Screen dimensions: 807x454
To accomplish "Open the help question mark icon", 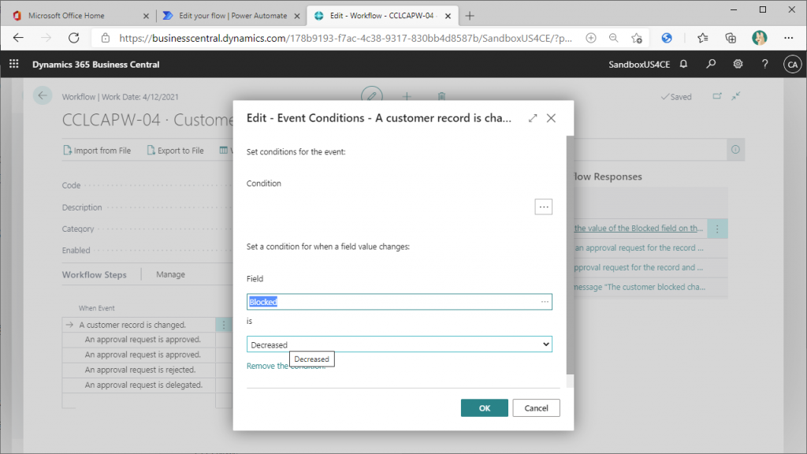I will pyautogui.click(x=764, y=65).
